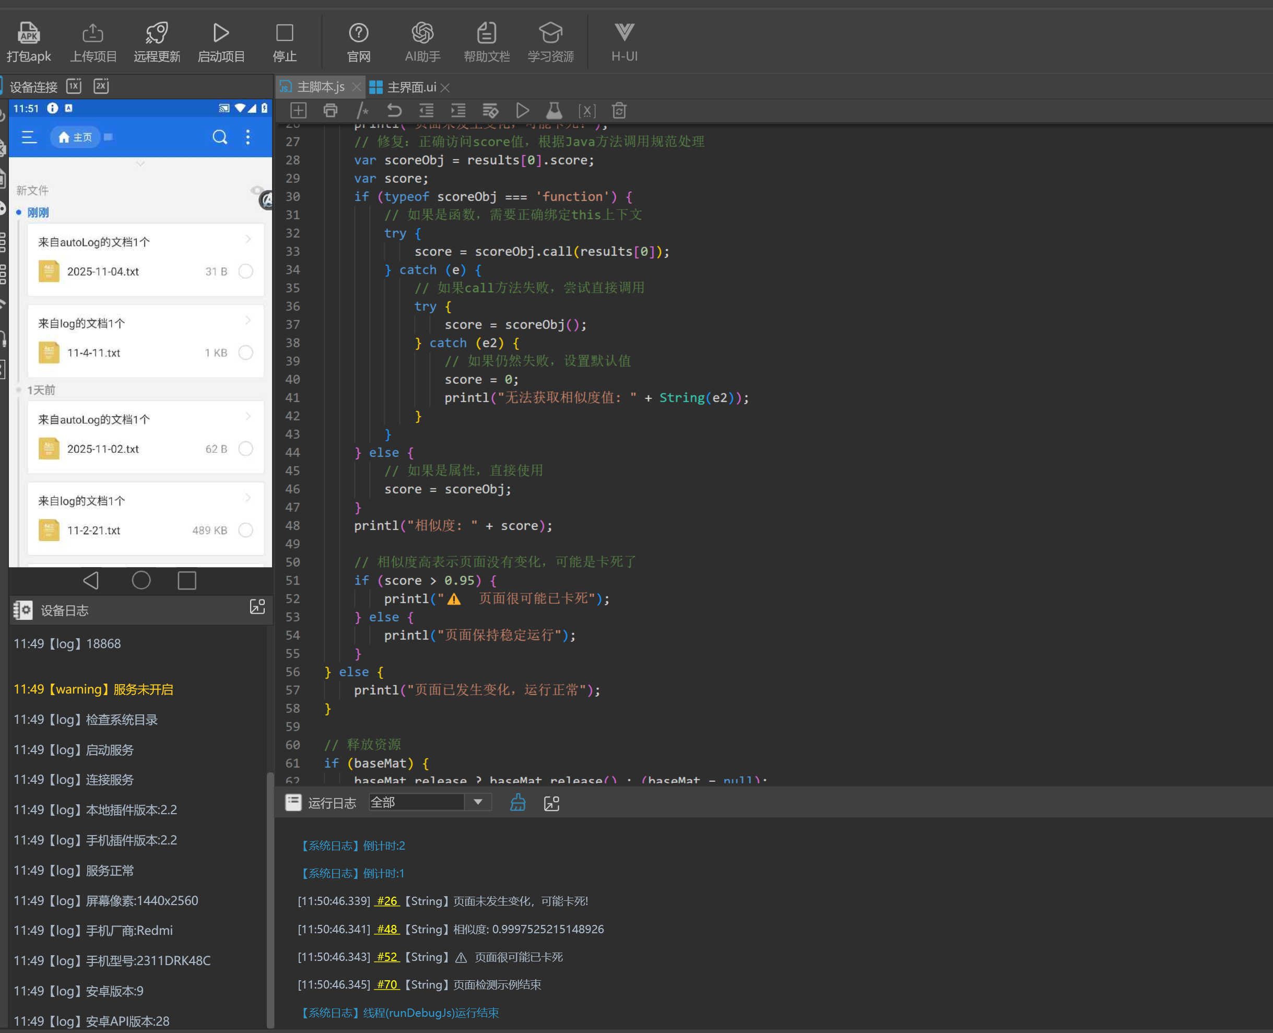Expand the collapsed header chevron below toolbar
The image size is (1273, 1033).
(140, 163)
